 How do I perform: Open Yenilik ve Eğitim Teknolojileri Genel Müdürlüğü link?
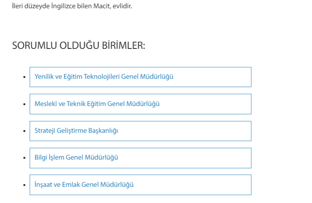click(104, 77)
